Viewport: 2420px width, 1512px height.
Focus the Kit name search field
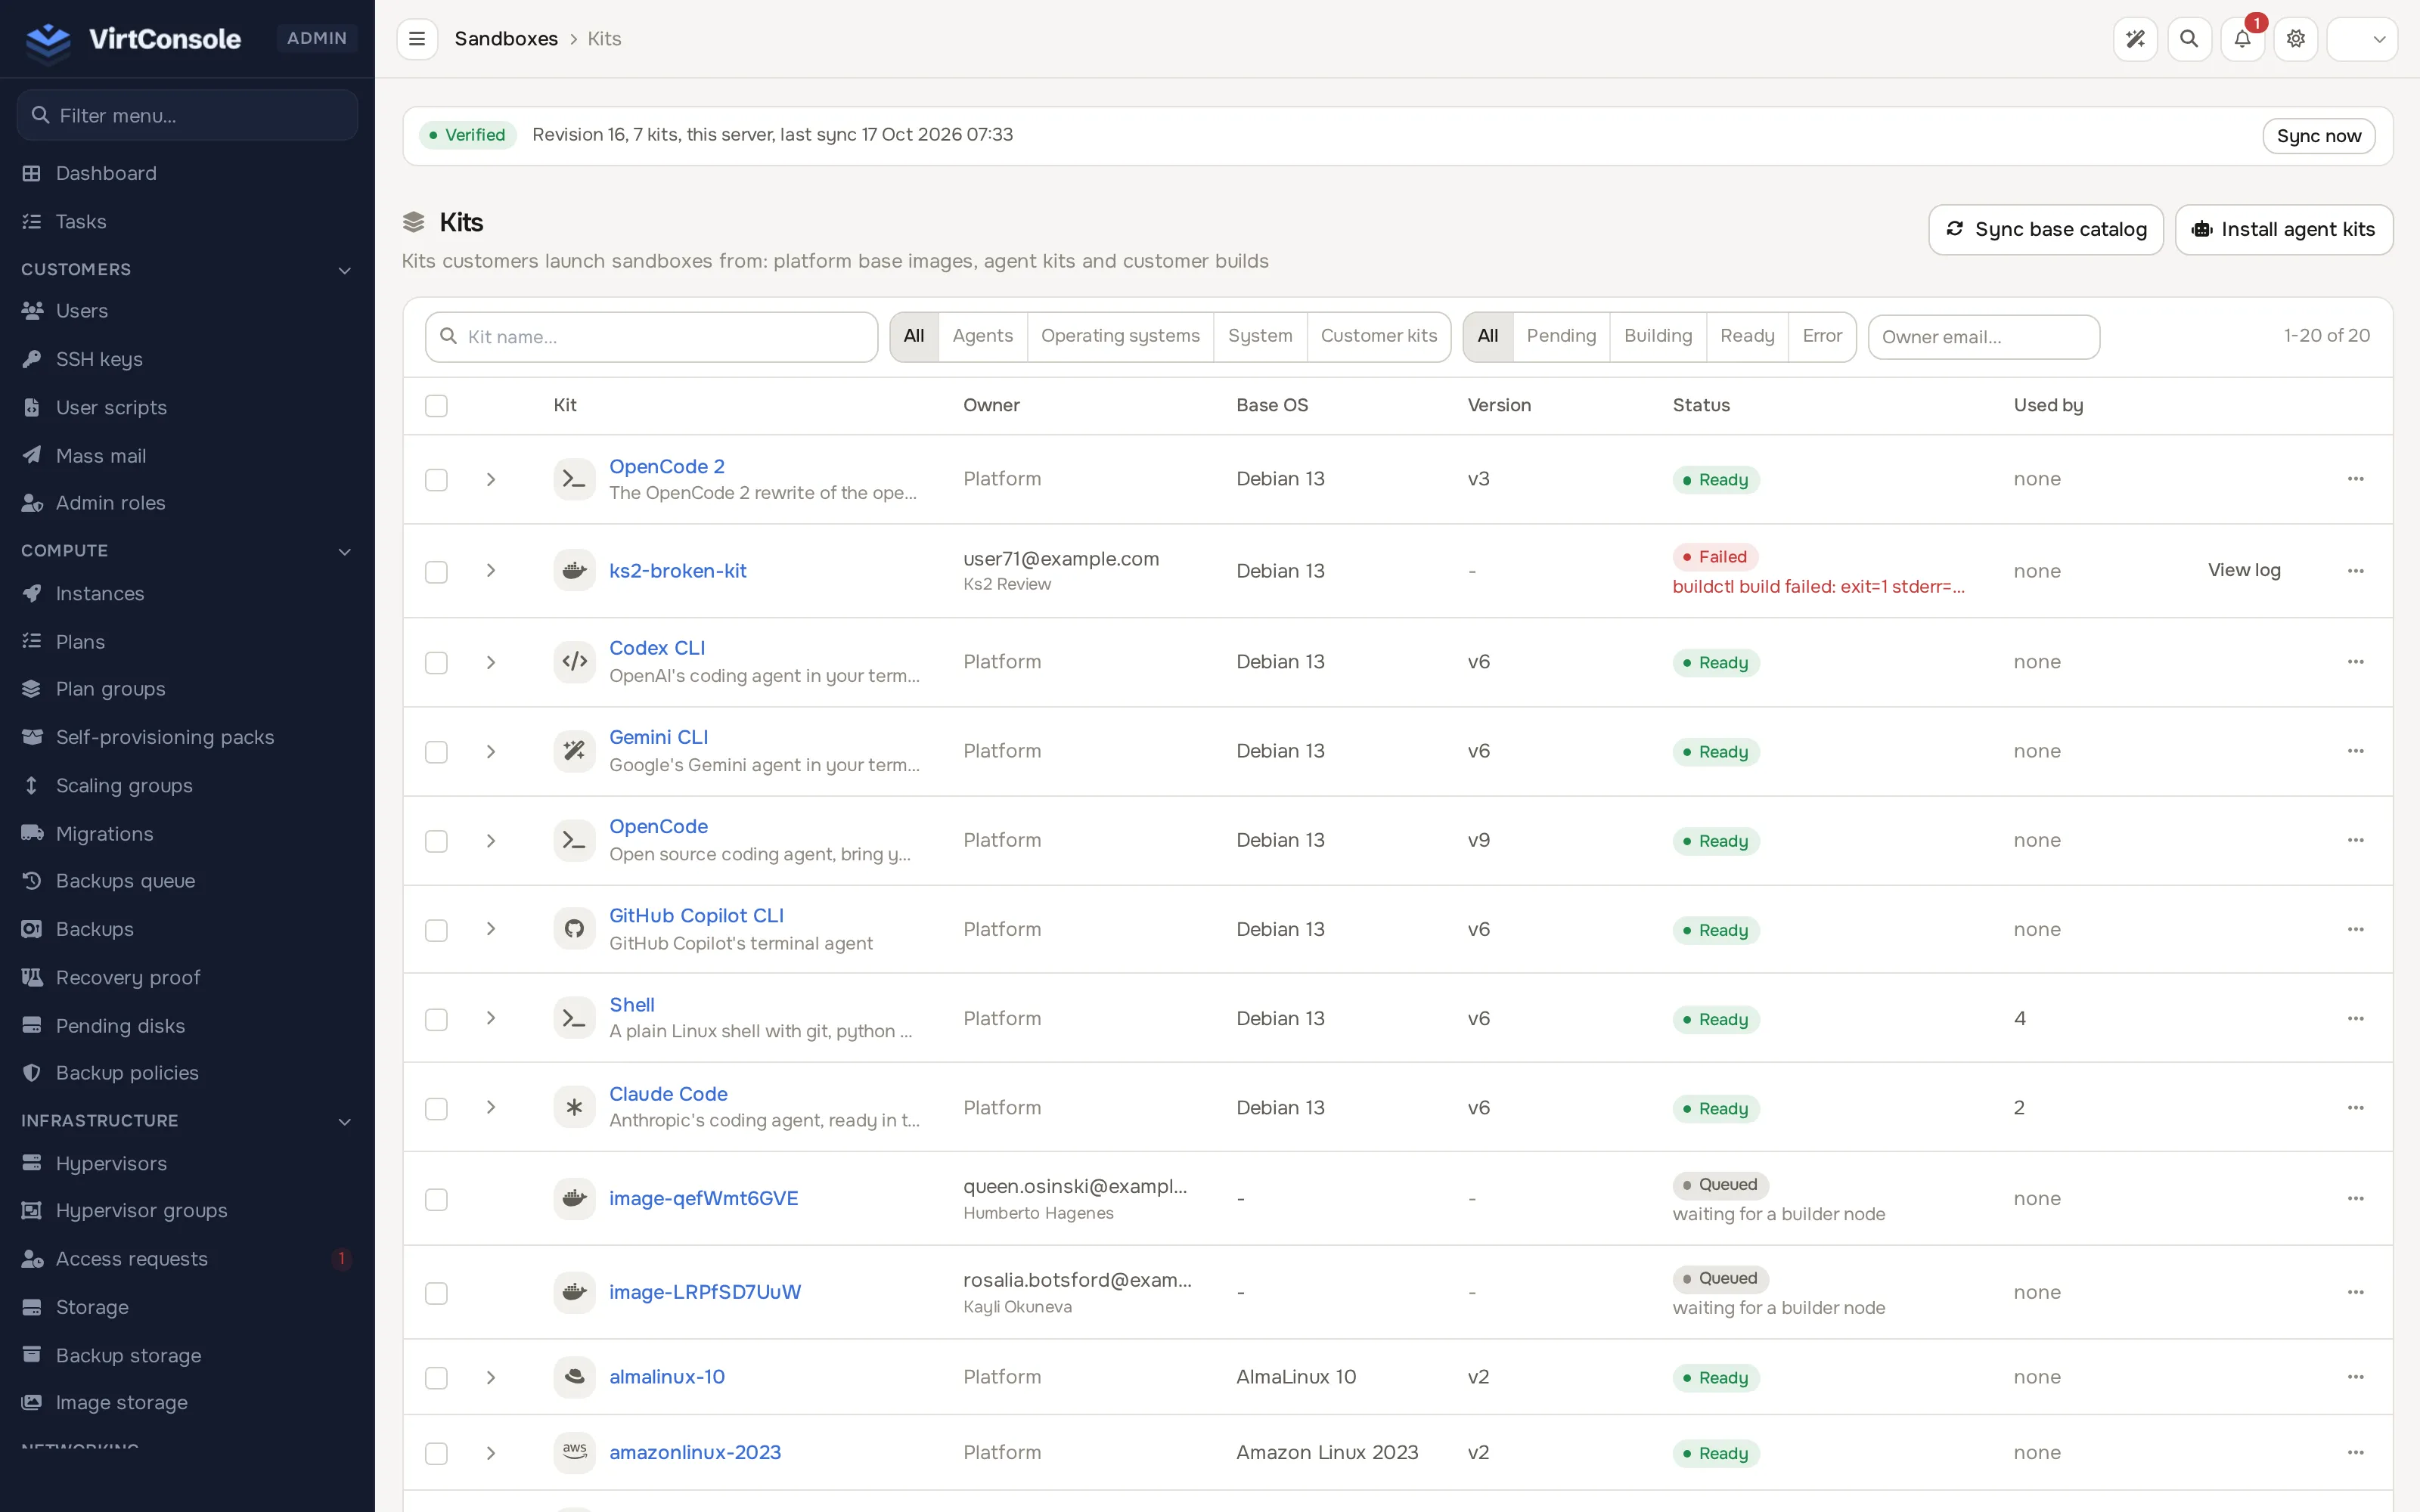point(651,337)
